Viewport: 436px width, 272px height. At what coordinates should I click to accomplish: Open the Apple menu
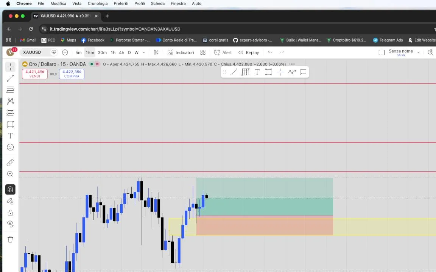(8, 4)
